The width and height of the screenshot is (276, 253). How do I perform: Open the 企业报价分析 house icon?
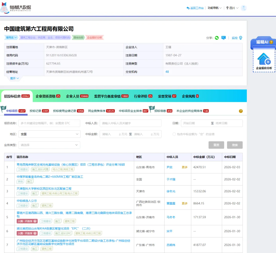click(264, 59)
